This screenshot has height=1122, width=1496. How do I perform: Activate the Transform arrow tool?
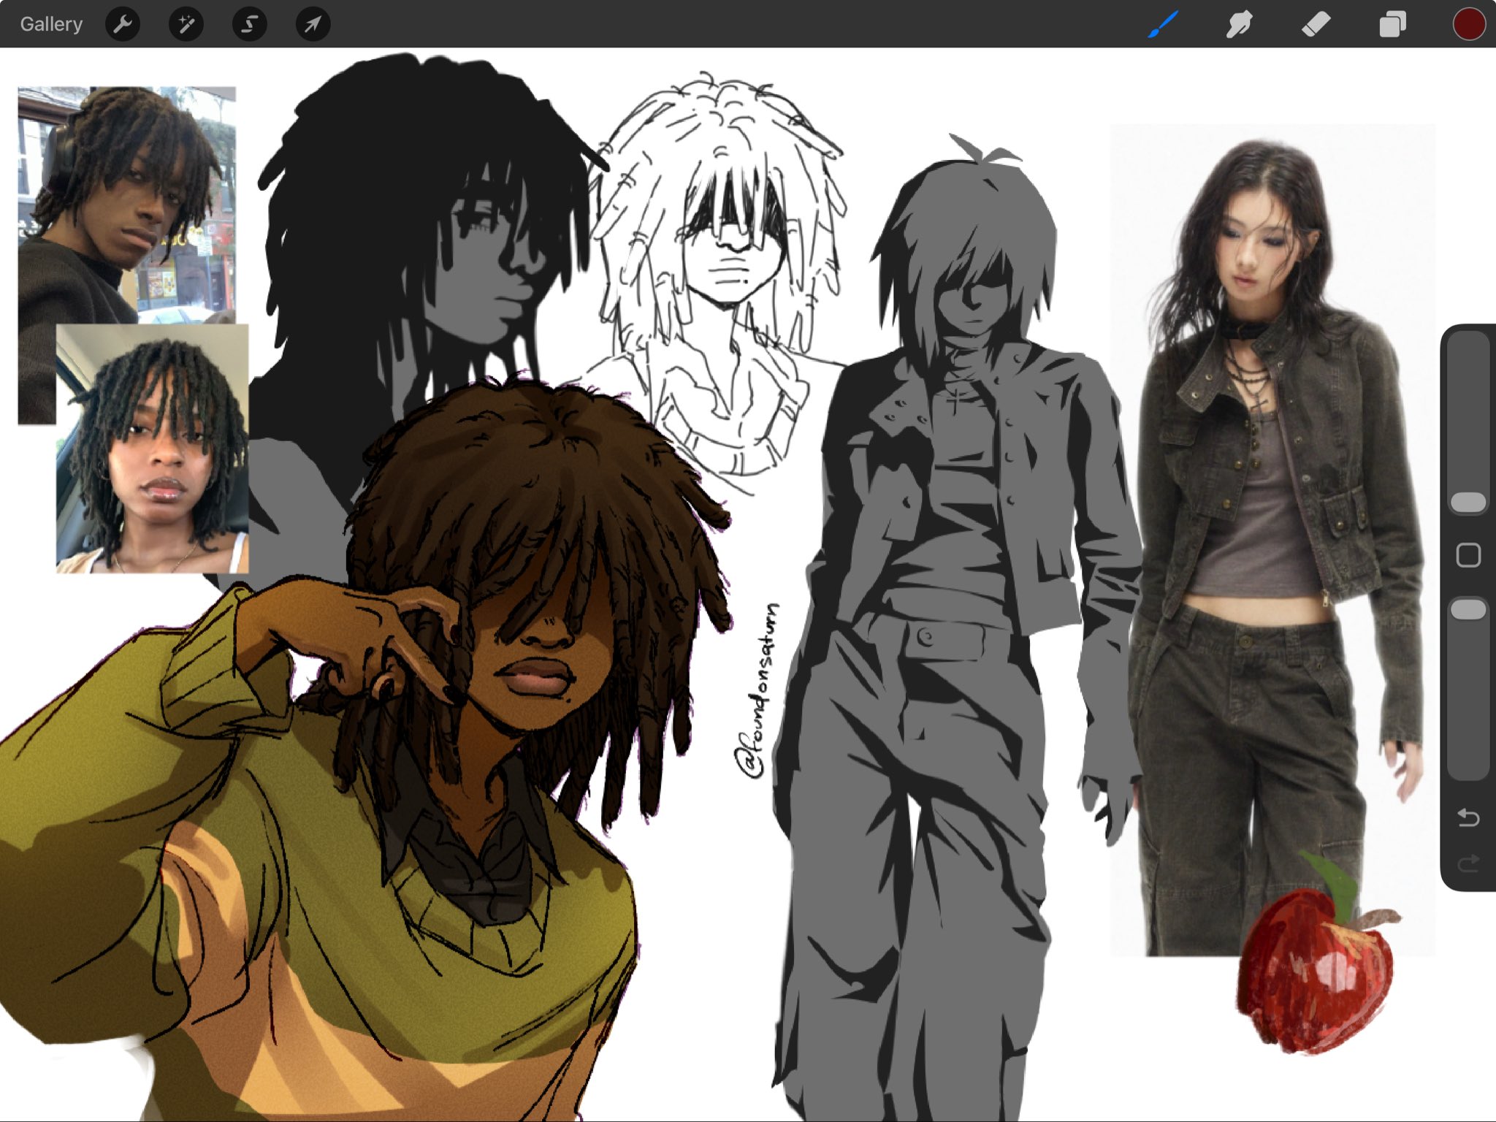click(313, 24)
